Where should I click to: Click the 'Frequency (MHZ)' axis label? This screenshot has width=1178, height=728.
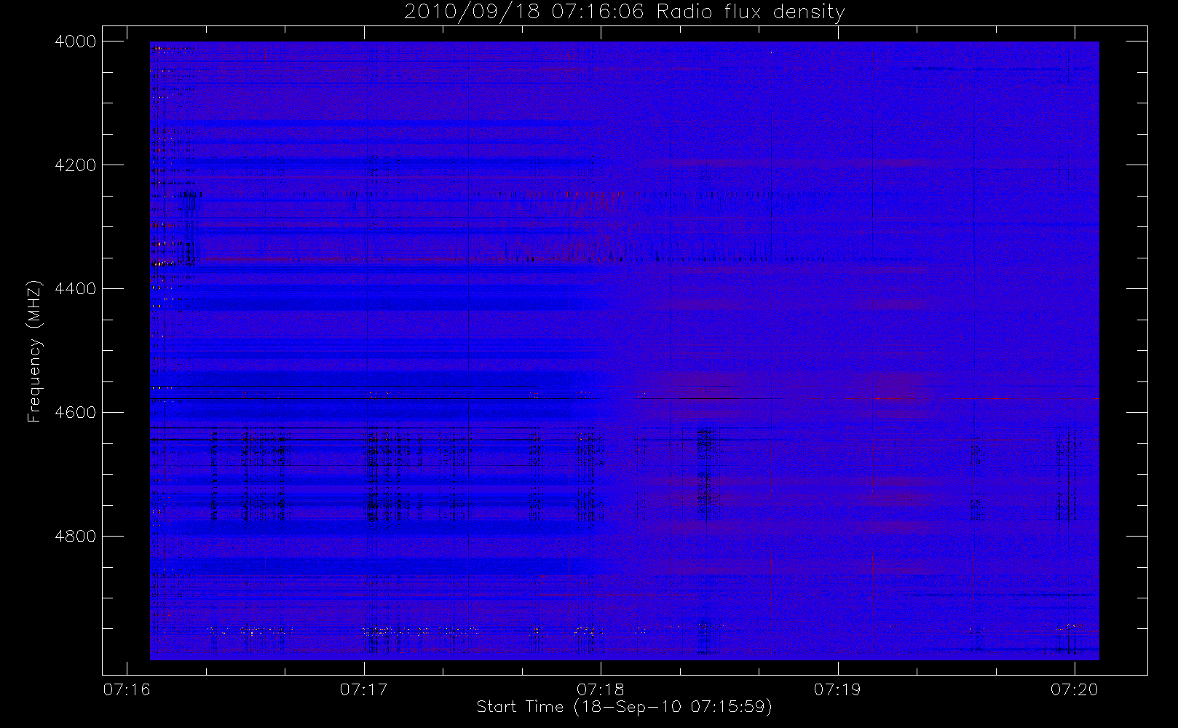[x=33, y=351]
